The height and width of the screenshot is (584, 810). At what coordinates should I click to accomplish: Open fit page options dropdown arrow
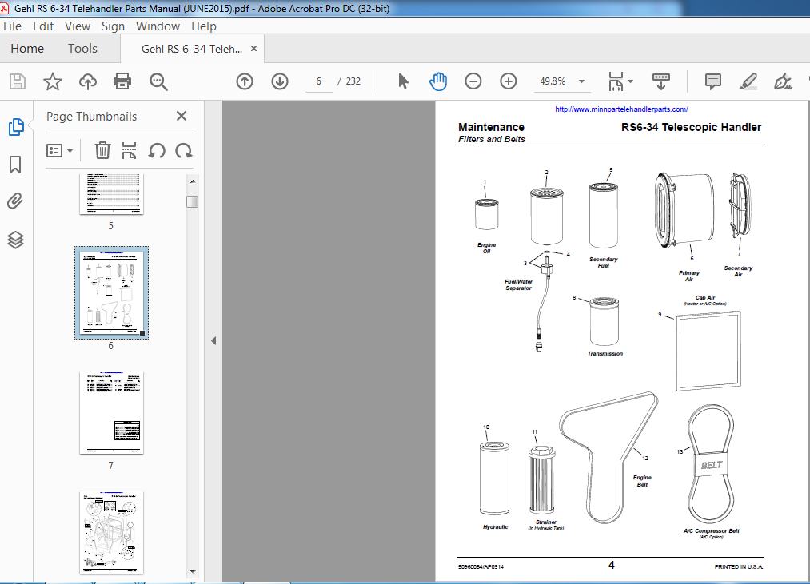tap(630, 81)
